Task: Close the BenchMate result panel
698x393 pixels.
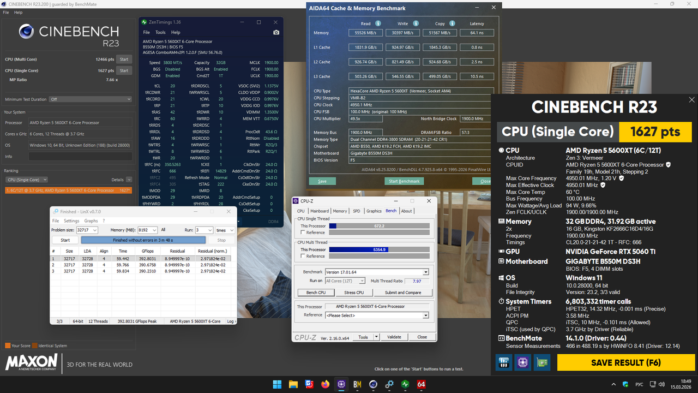Action: pyautogui.click(x=692, y=100)
